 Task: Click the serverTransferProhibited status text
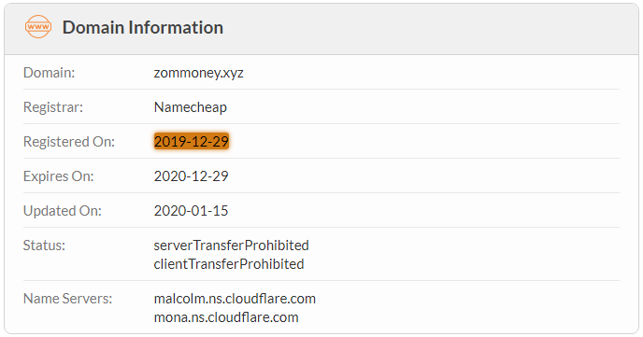[x=231, y=246]
